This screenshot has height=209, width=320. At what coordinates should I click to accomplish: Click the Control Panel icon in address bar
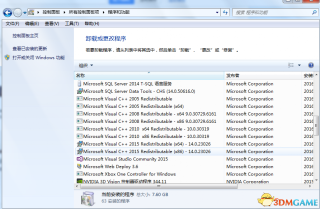pyautogui.click(x=31, y=12)
